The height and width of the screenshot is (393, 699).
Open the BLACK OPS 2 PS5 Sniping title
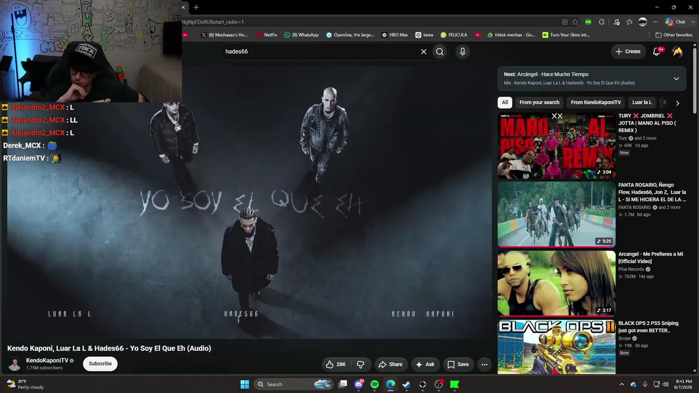pyautogui.click(x=648, y=326)
